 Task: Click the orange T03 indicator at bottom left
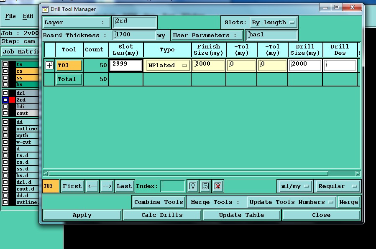tap(50, 186)
